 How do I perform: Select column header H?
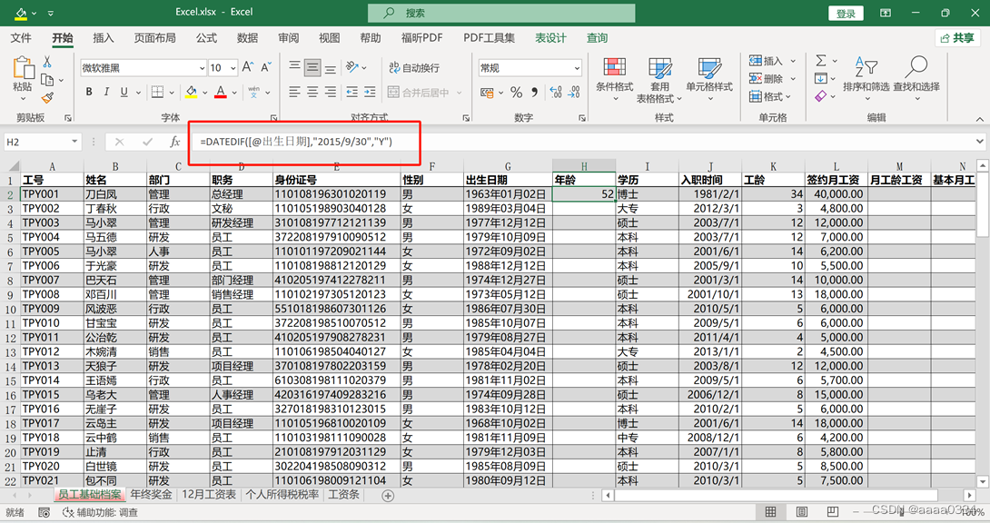tap(583, 166)
